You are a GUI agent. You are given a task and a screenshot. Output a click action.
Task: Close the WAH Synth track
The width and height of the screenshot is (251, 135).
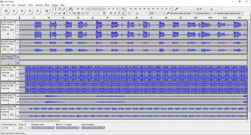pos(2,95)
